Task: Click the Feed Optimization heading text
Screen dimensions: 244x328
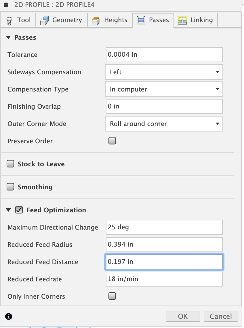Action: (x=56, y=210)
